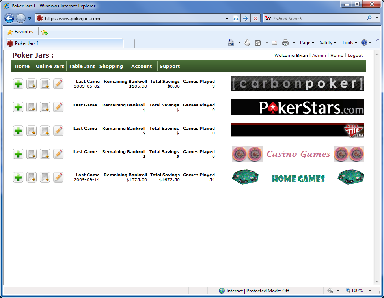Click the pencil edit icon in Home Games row
The image size is (384, 298).
58,177
